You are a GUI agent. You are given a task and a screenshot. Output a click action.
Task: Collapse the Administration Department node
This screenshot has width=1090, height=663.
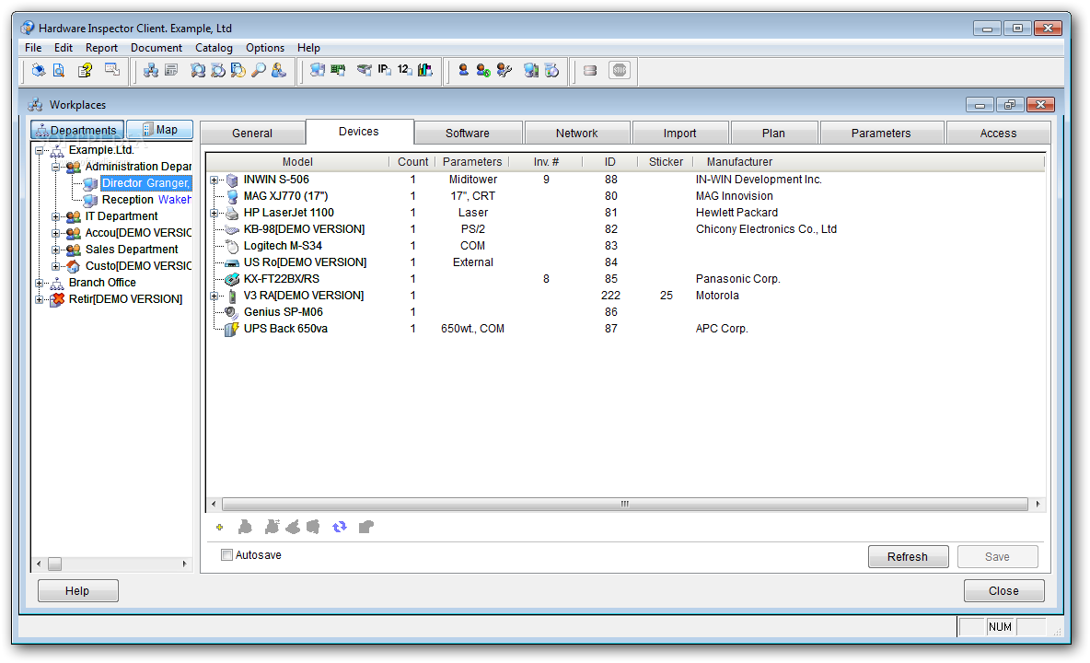tap(56, 167)
